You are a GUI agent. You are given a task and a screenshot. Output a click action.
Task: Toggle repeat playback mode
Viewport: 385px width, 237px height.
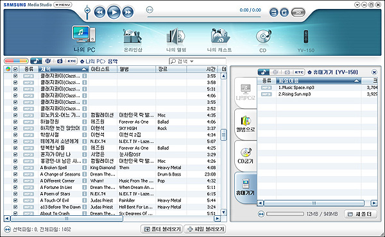click(284, 12)
